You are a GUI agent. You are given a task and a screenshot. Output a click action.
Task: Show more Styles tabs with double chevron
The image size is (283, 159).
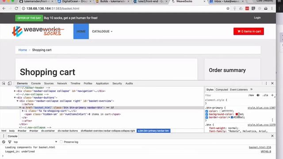252,89
